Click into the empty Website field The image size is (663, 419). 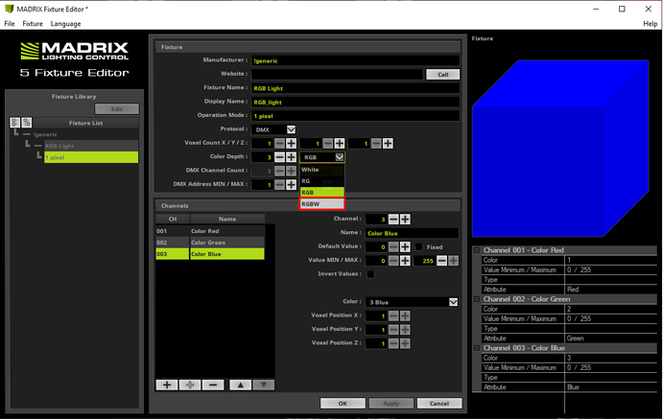(x=338, y=75)
